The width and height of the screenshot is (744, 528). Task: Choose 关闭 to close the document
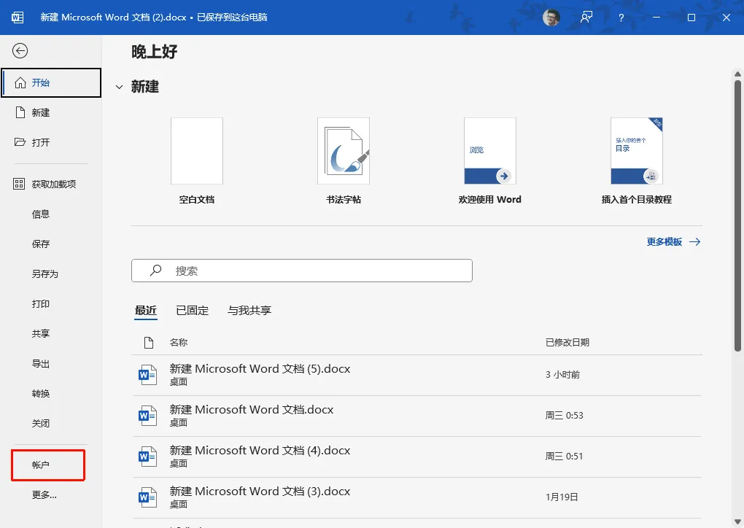41,424
